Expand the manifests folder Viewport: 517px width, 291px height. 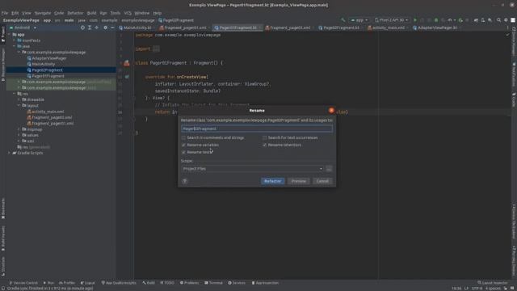pos(15,40)
